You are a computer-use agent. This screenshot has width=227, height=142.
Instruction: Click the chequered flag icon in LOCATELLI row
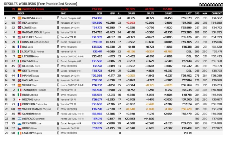58,51
